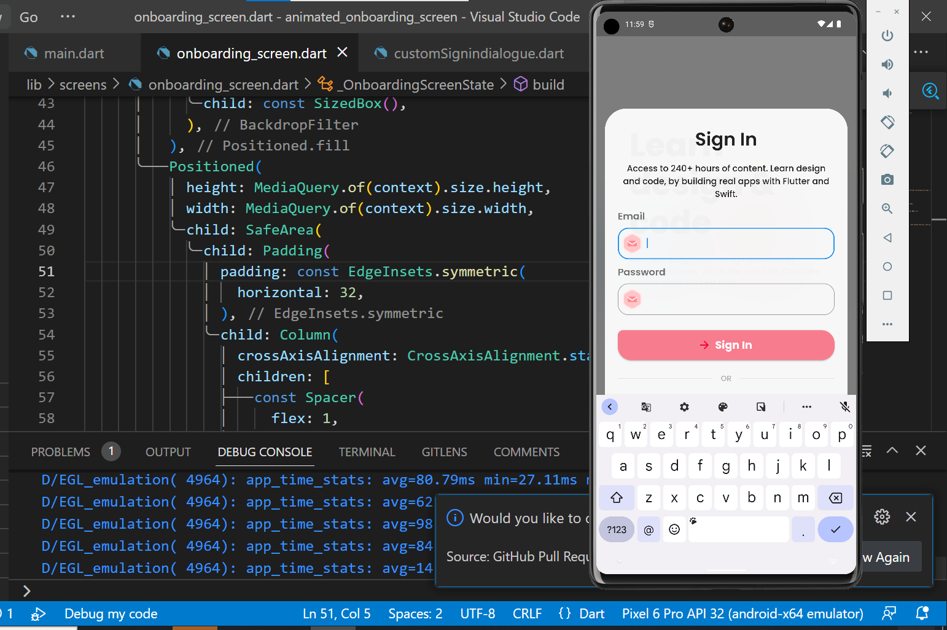Switch to the TERMINAL tab
The height and width of the screenshot is (630, 947).
pos(367,452)
